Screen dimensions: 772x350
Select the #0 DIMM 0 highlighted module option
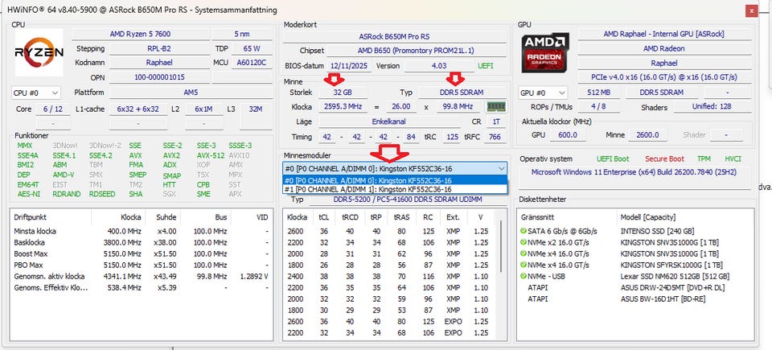pos(394,179)
